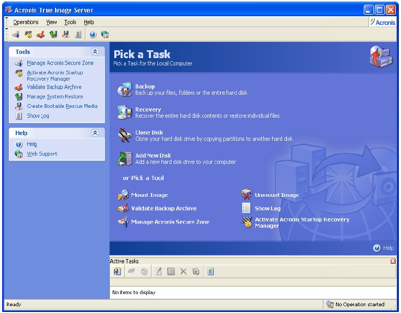This screenshot has height=313, width=401.
Task: Click sidebar Activate Acronis Startup Recovery Manager link
Action: 55,75
